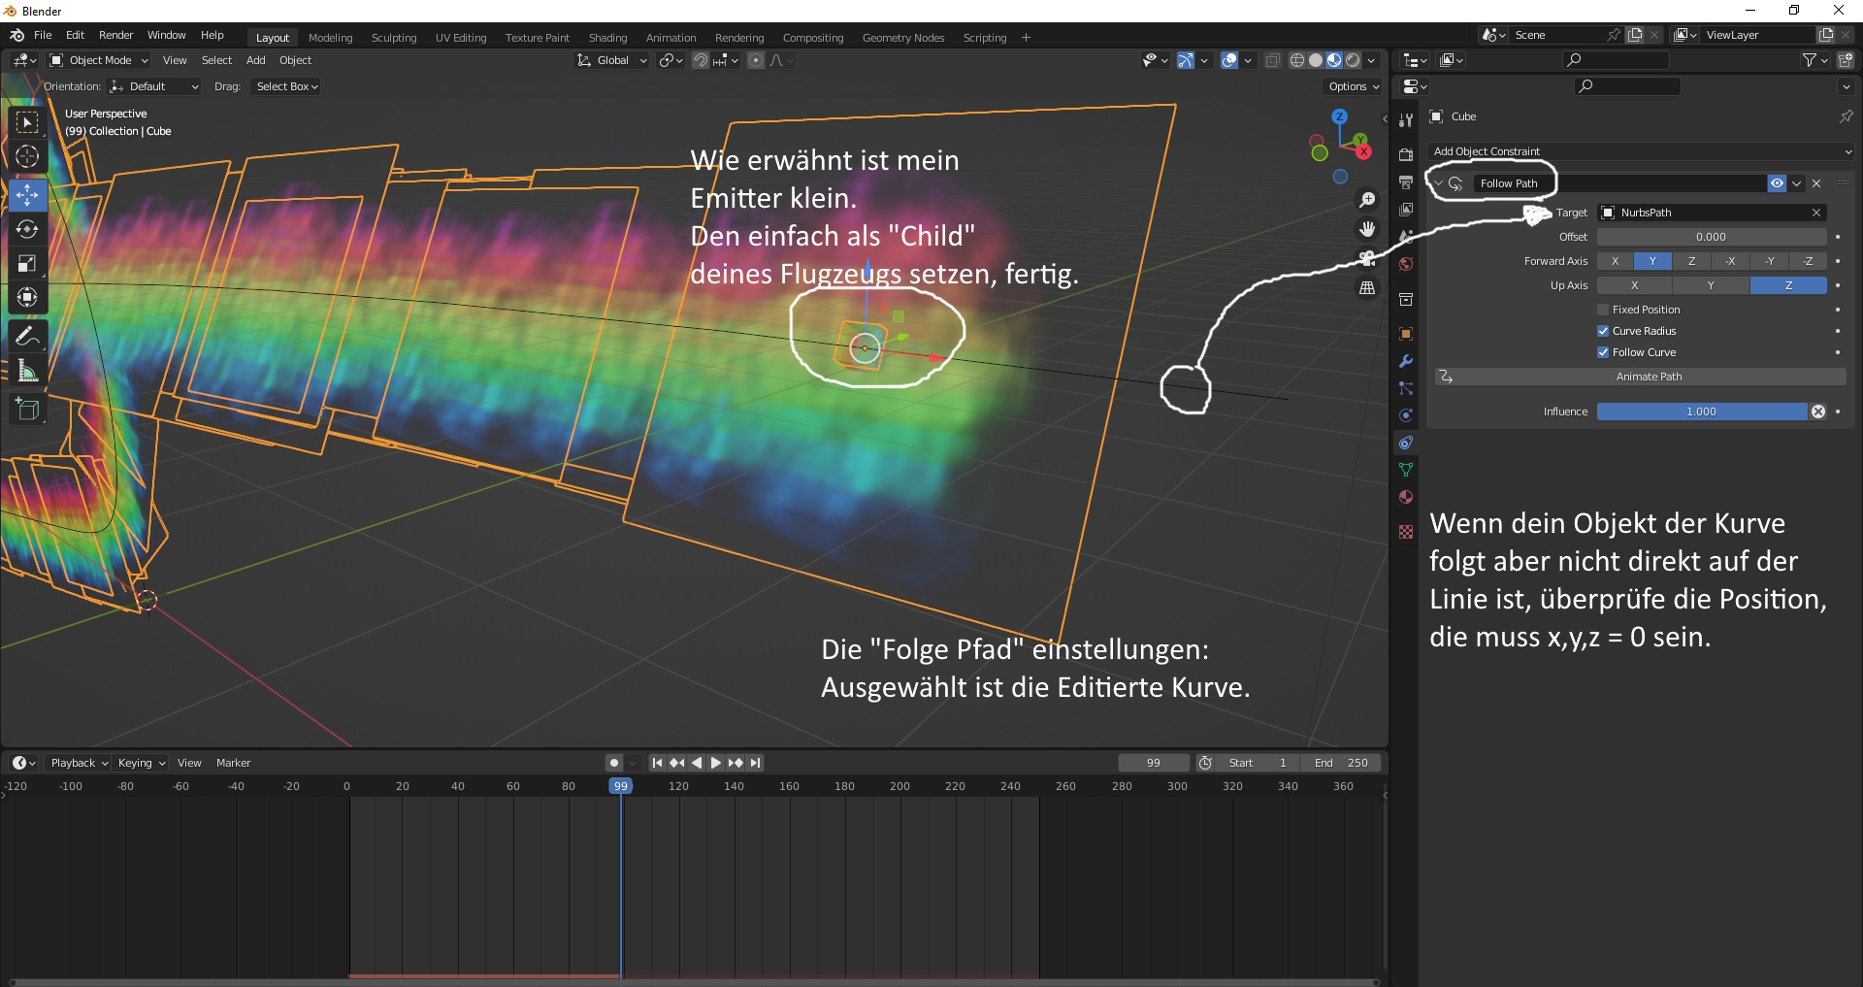Click the Add Cube tool
Image resolution: width=1863 pixels, height=987 pixels.
click(27, 410)
